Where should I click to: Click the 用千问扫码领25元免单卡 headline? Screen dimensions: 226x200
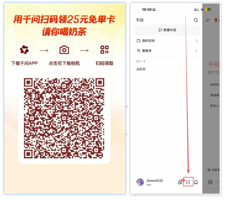click(64, 19)
